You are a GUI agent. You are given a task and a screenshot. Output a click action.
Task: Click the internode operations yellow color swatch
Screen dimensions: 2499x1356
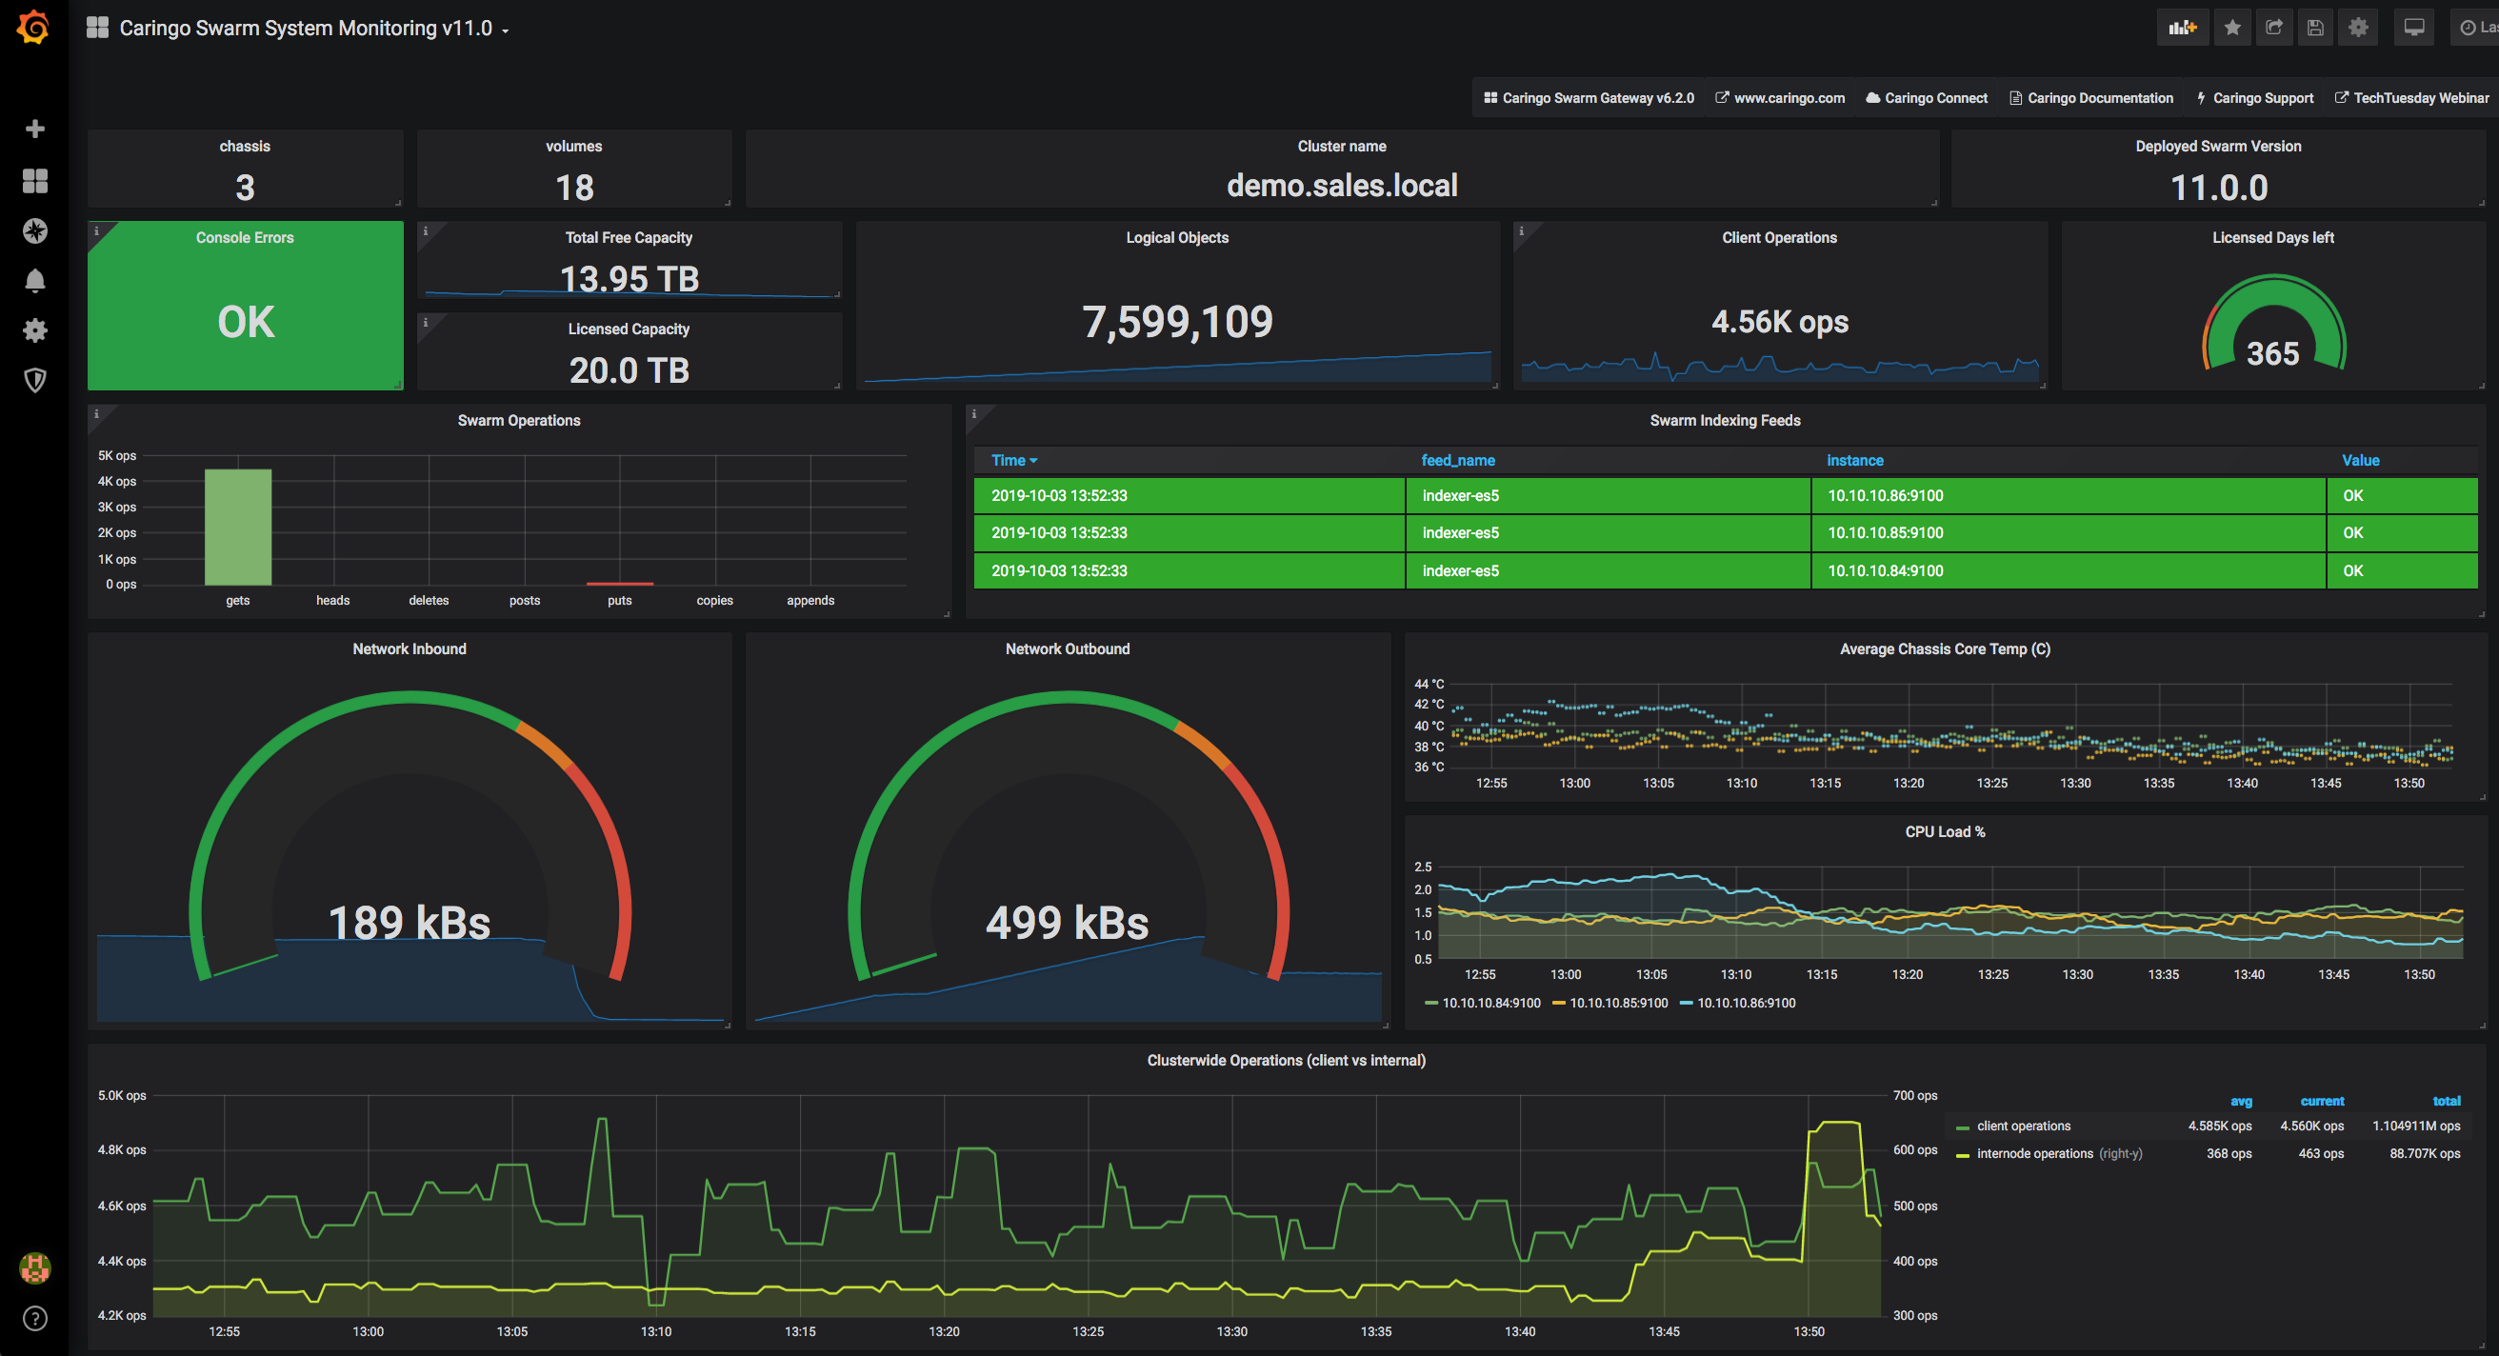tap(1963, 1154)
